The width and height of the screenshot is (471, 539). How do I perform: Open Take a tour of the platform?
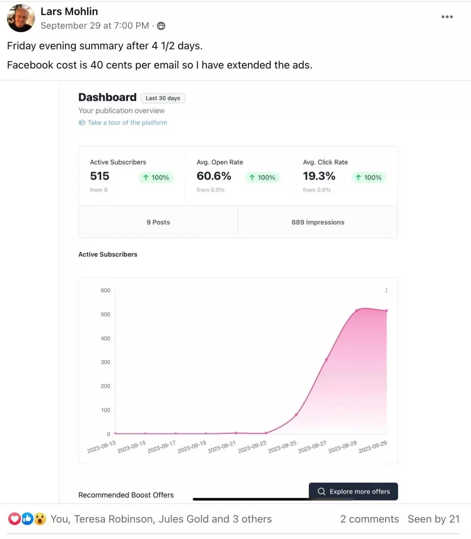pyautogui.click(x=127, y=123)
